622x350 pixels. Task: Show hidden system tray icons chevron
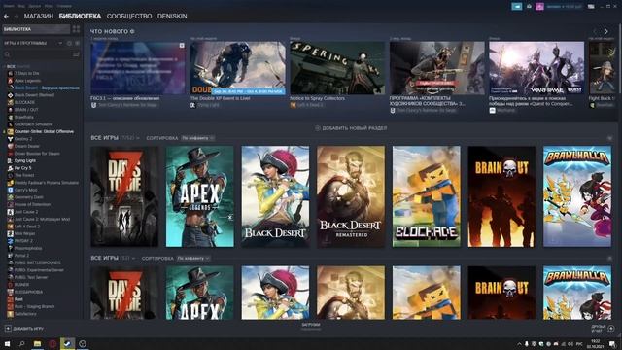pos(519,344)
